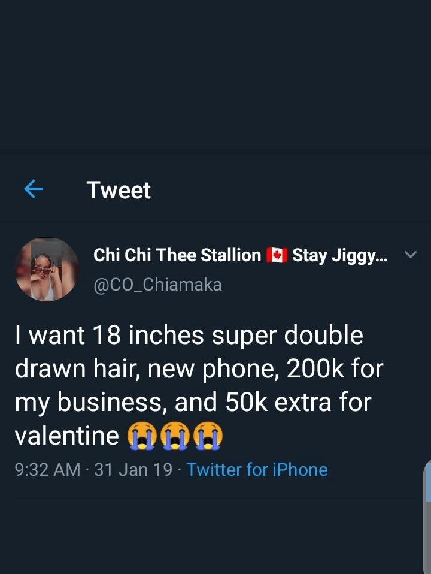Tap the tweet's first line about 18 inches

click(189, 336)
